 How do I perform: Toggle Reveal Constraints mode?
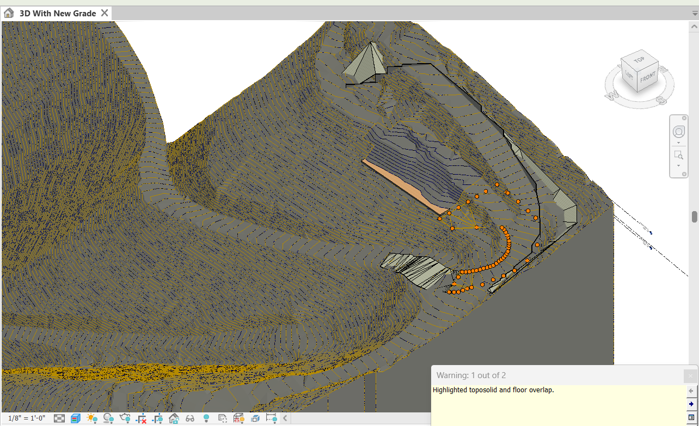pyautogui.click(x=271, y=418)
